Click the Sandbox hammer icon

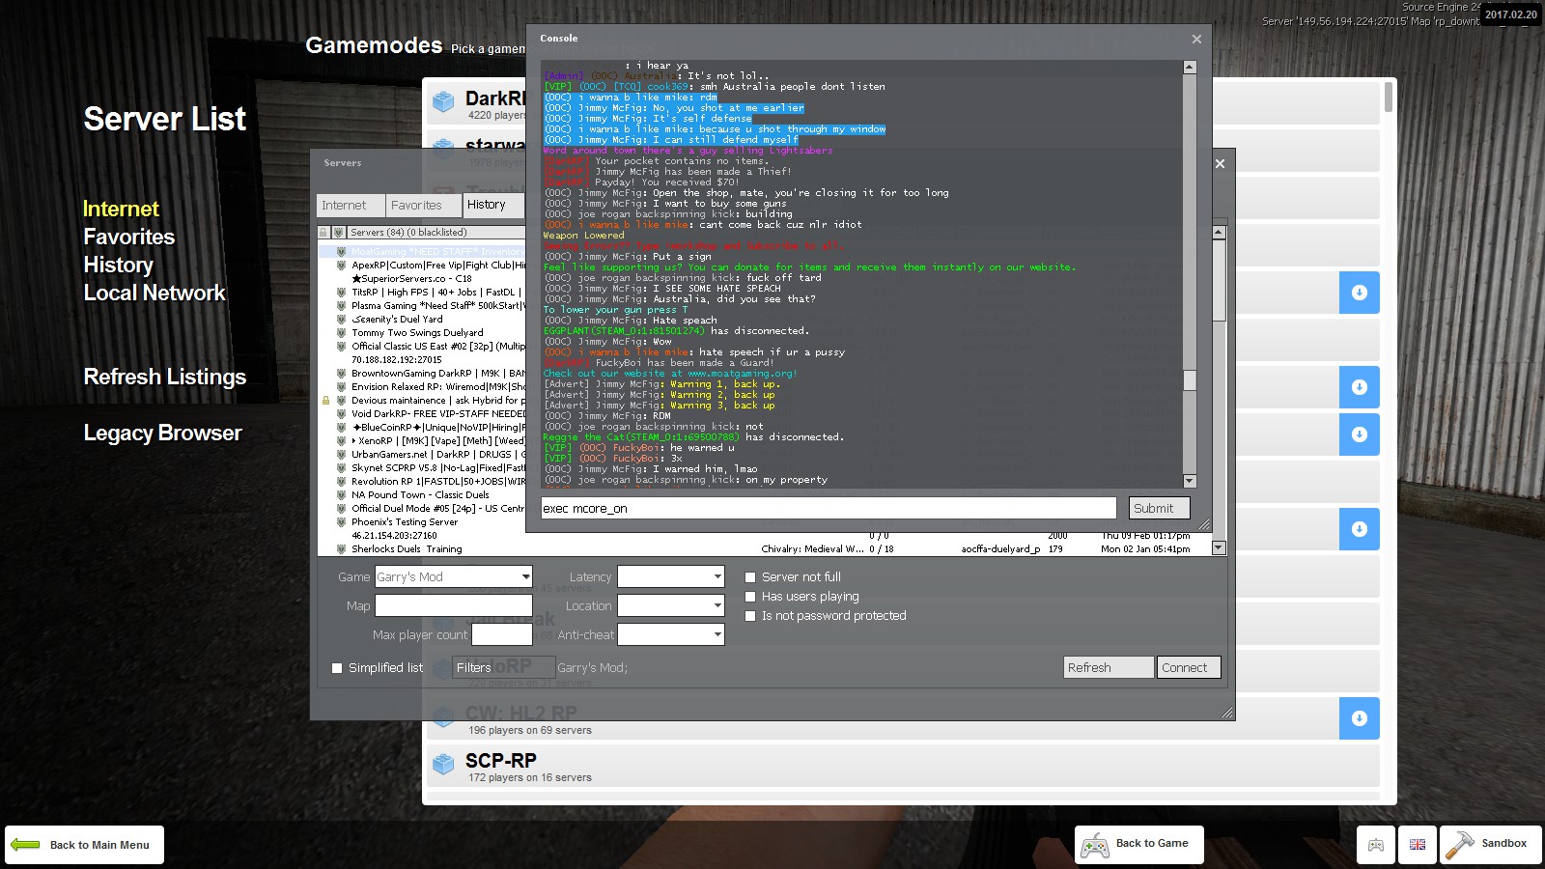(x=1459, y=844)
